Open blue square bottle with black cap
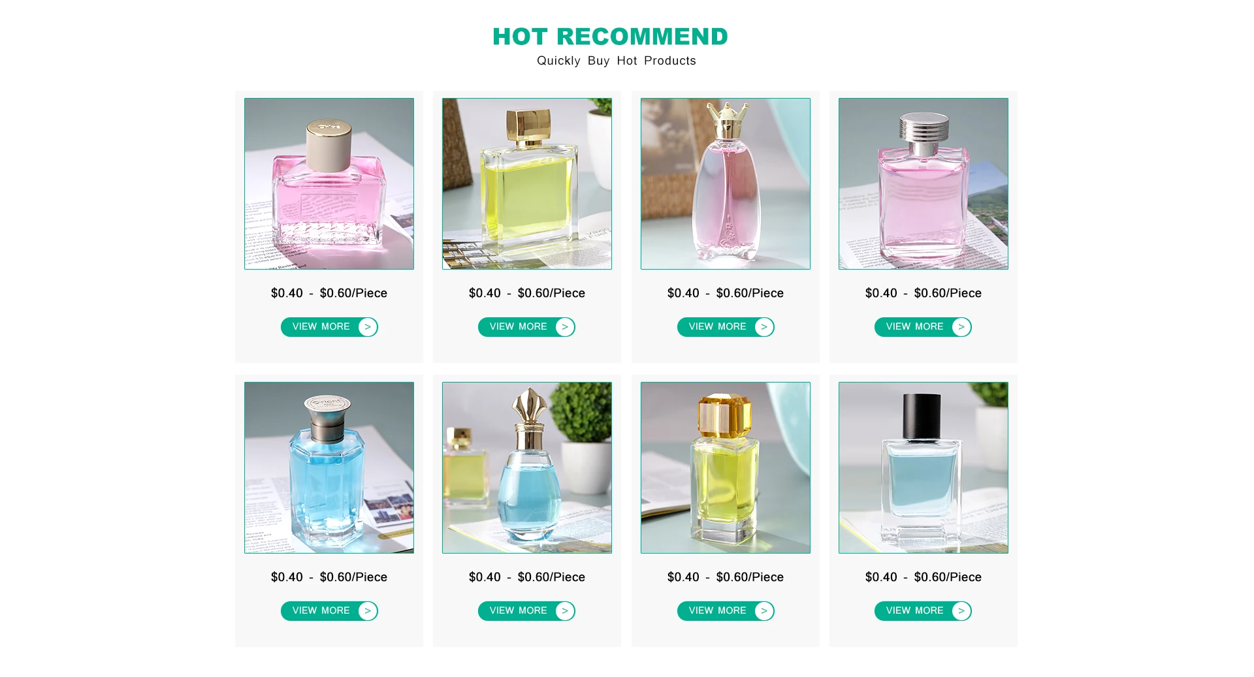The image size is (1254, 677). tap(924, 467)
